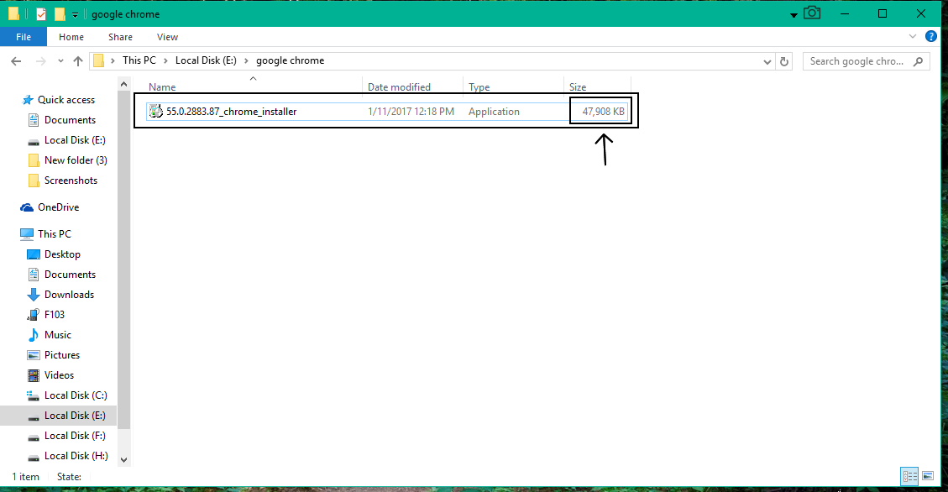The height and width of the screenshot is (492, 948).
Task: Open the New folder quick access toolbar icon
Action: tap(60, 13)
